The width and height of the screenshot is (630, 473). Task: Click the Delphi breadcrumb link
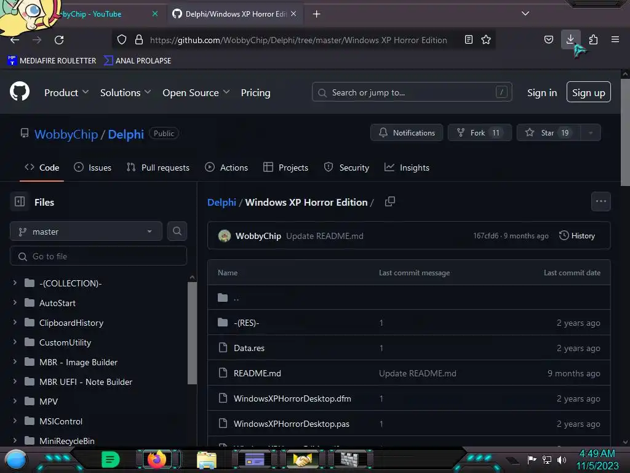pos(221,202)
